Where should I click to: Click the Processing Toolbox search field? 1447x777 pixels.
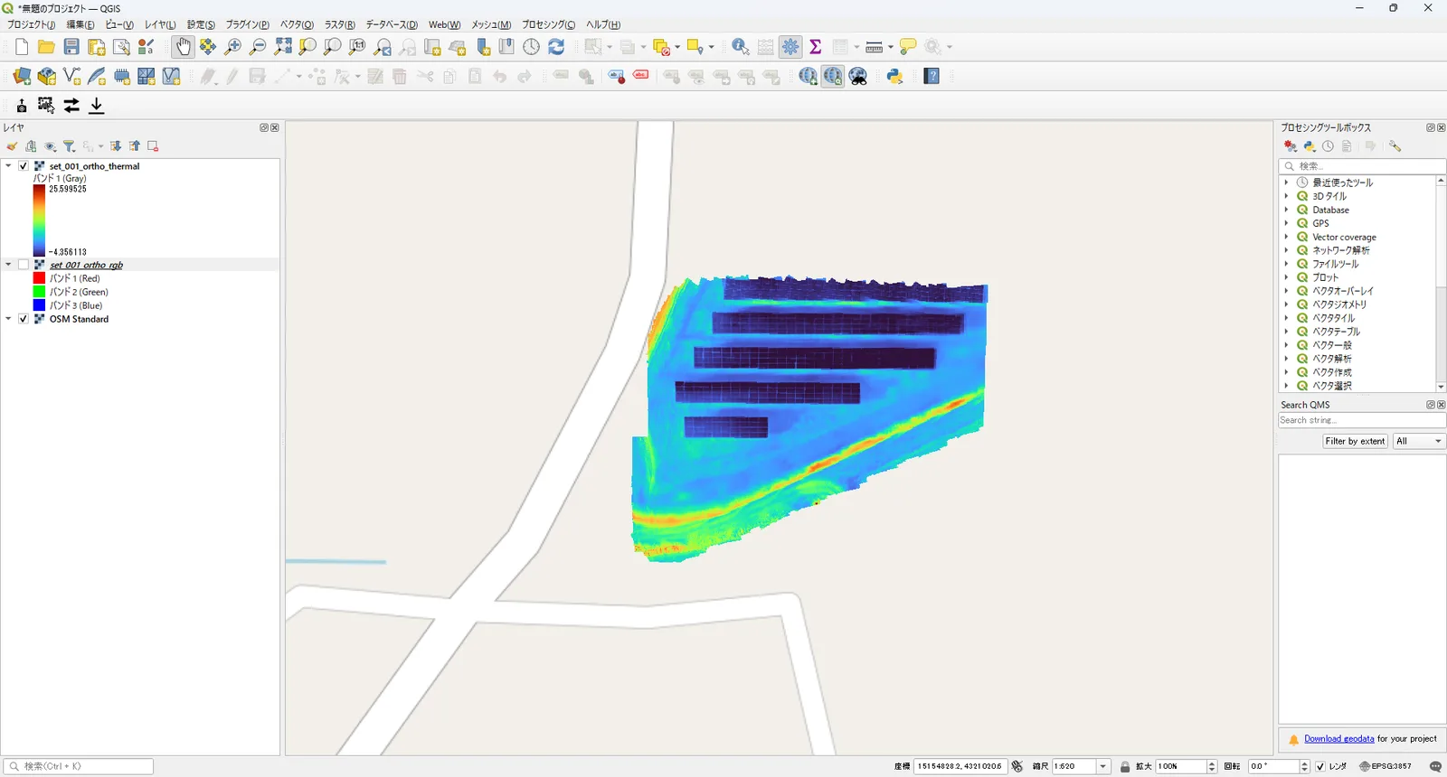pyautogui.click(x=1362, y=166)
